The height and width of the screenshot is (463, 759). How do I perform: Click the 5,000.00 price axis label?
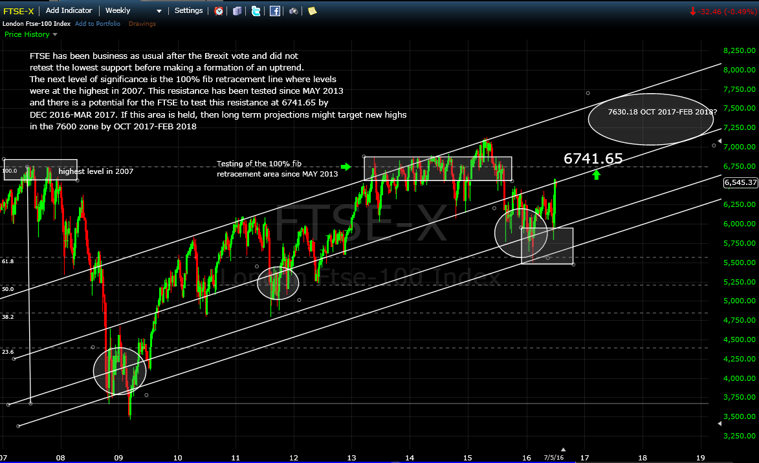[x=739, y=301]
